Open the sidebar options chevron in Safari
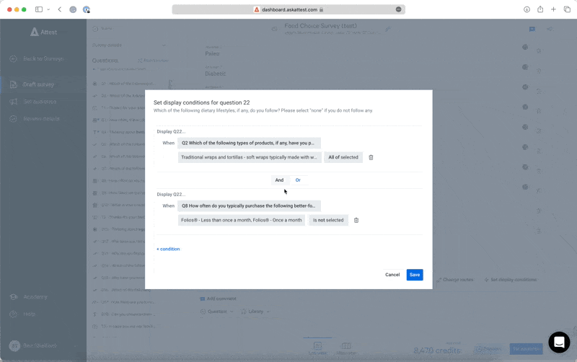 click(48, 9)
